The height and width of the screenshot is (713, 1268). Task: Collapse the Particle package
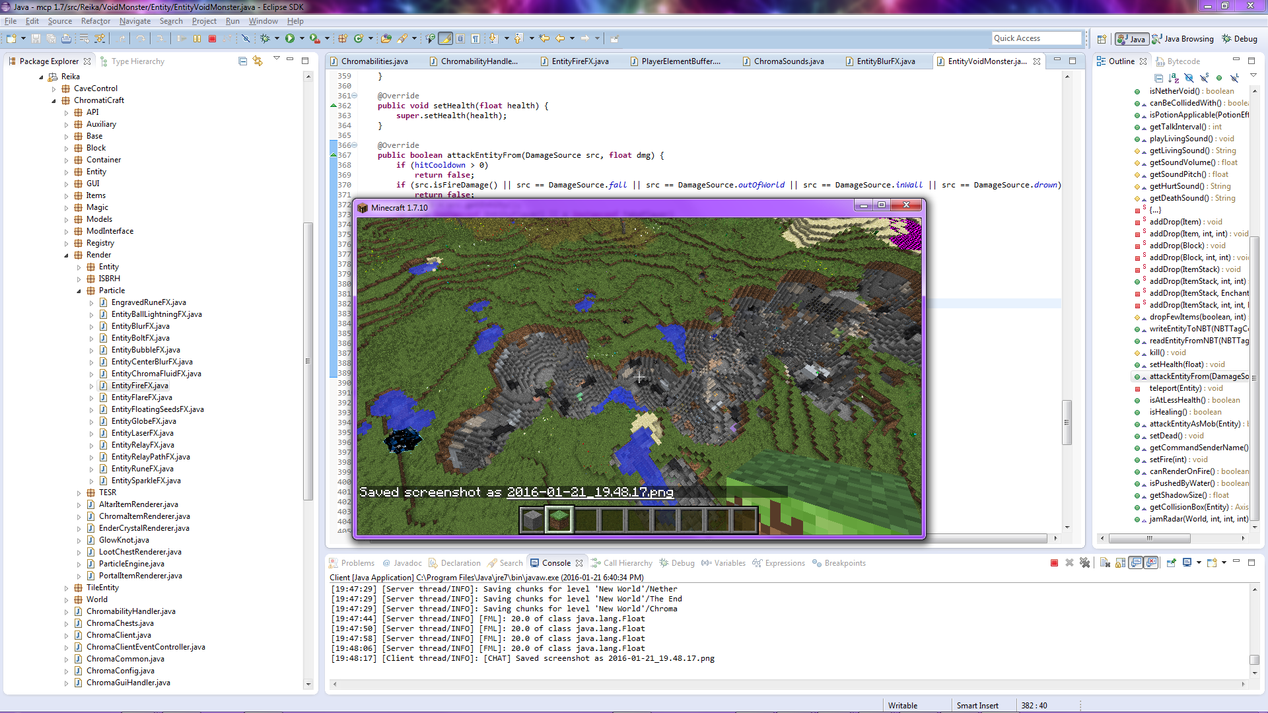coord(79,290)
